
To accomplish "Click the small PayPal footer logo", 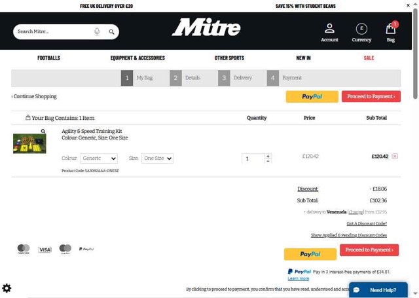I will (86, 249).
